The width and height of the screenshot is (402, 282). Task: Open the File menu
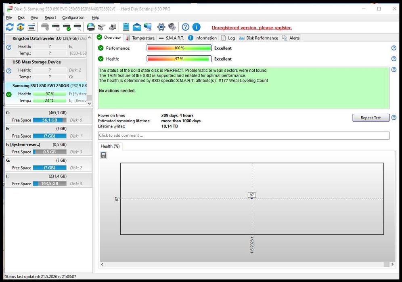click(x=9, y=17)
